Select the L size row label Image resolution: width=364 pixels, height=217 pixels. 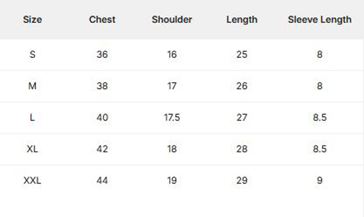tap(32, 117)
